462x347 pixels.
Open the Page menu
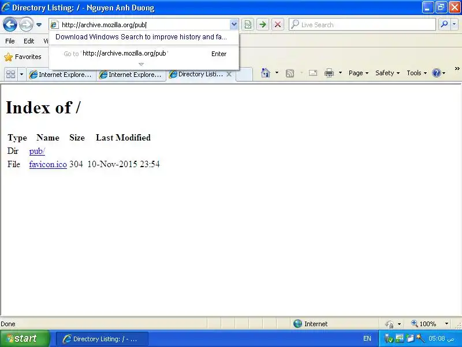(x=358, y=73)
